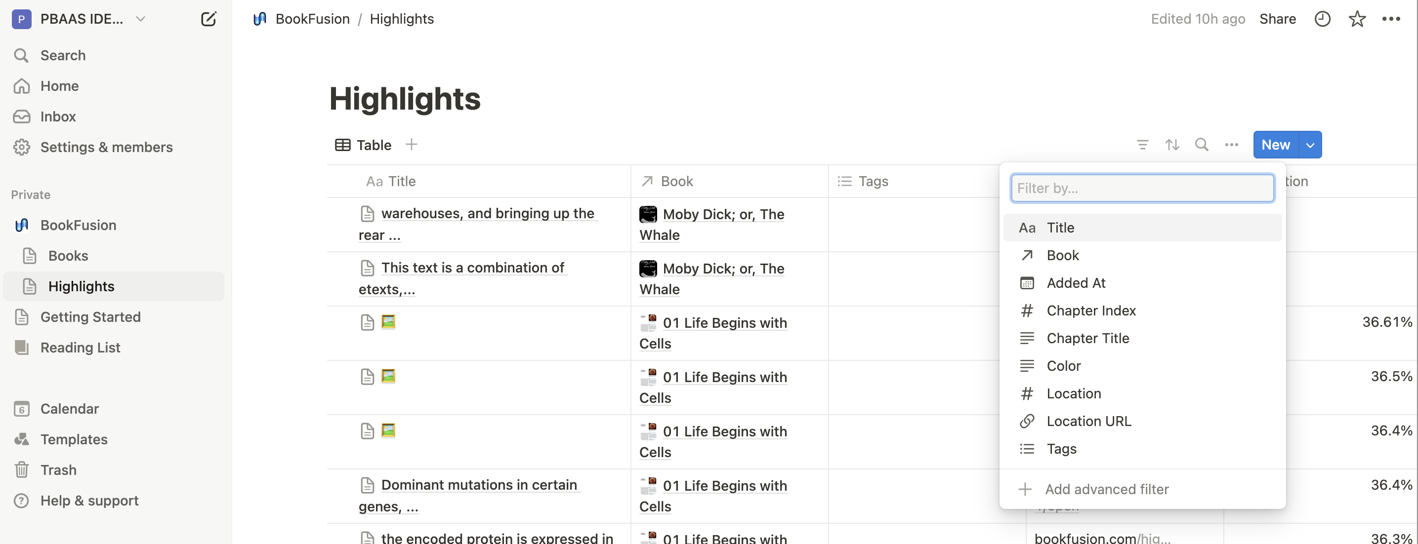Select the sort icon in the view toolbar
The width and height of the screenshot is (1418, 544).
point(1172,145)
